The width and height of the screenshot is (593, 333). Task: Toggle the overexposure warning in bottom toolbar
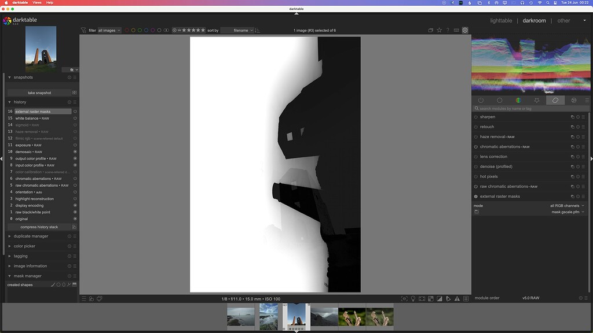click(439, 298)
